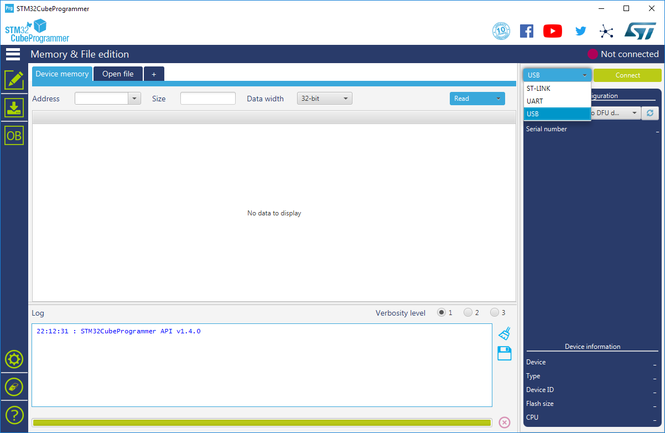The width and height of the screenshot is (665, 433).
Task: Click the 'No data to display' text
Action: pyautogui.click(x=274, y=213)
